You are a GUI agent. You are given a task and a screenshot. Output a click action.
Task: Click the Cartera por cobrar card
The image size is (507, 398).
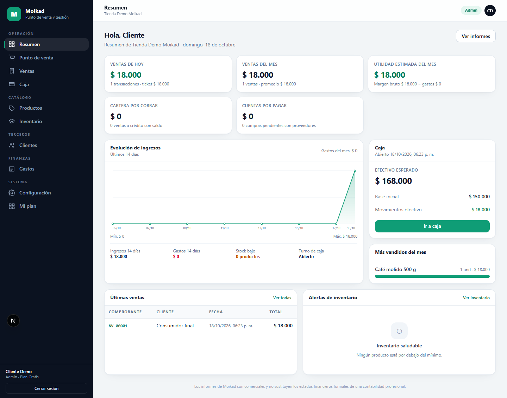pyautogui.click(x=168, y=115)
